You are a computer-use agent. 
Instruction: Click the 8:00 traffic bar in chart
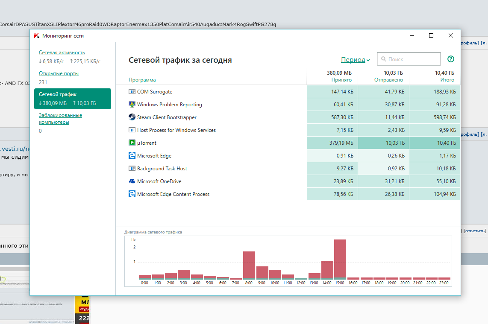tap(249, 265)
